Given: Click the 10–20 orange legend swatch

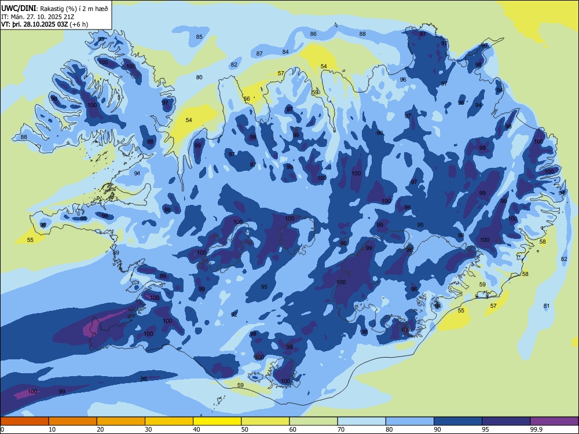Looking at the screenshot, I should point(73,421).
